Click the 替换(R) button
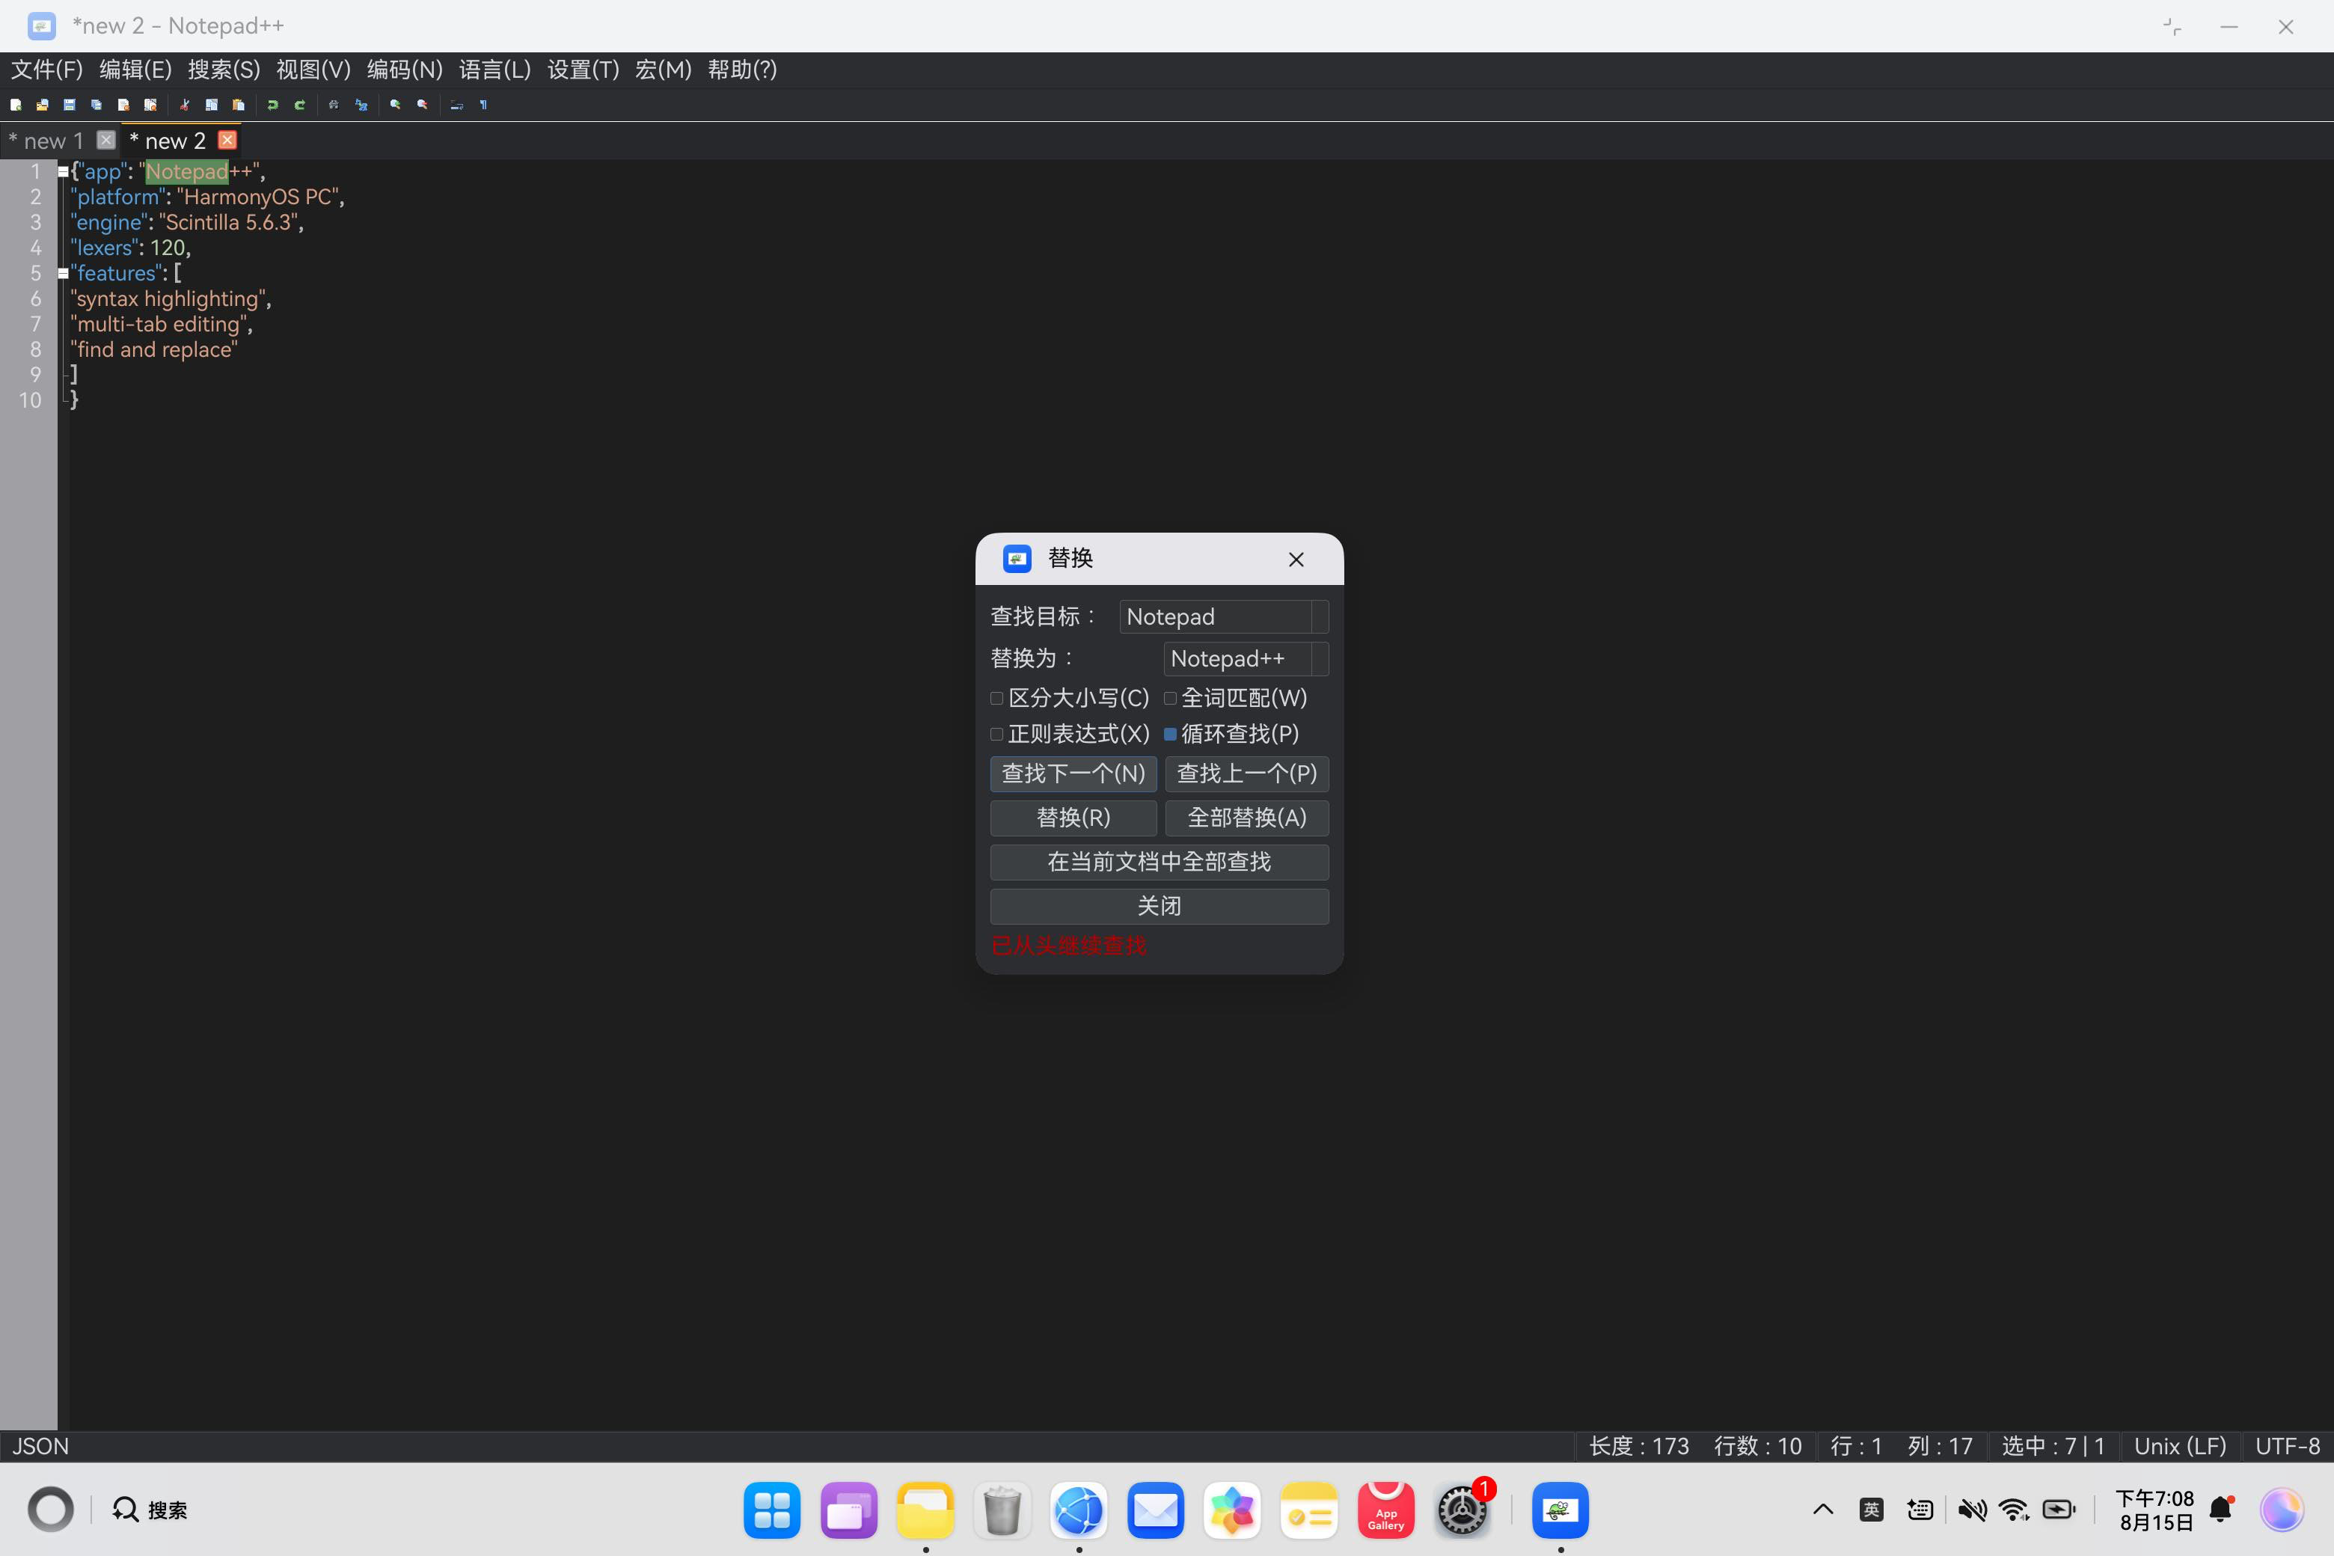The height and width of the screenshot is (1556, 2334). coord(1073,818)
